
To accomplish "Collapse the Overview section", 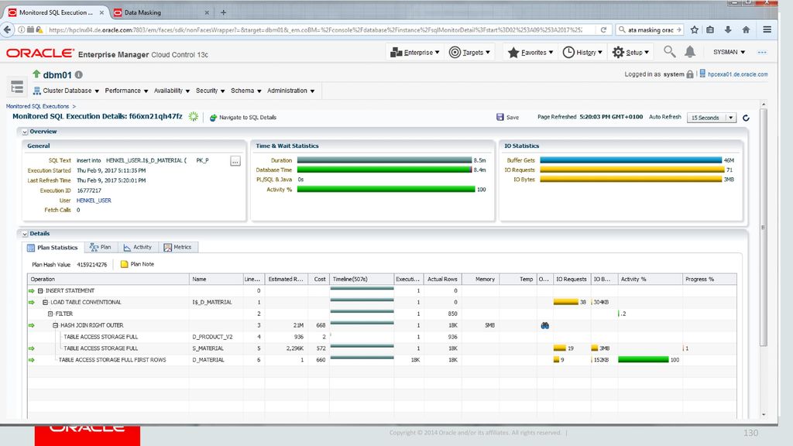I will coord(25,132).
